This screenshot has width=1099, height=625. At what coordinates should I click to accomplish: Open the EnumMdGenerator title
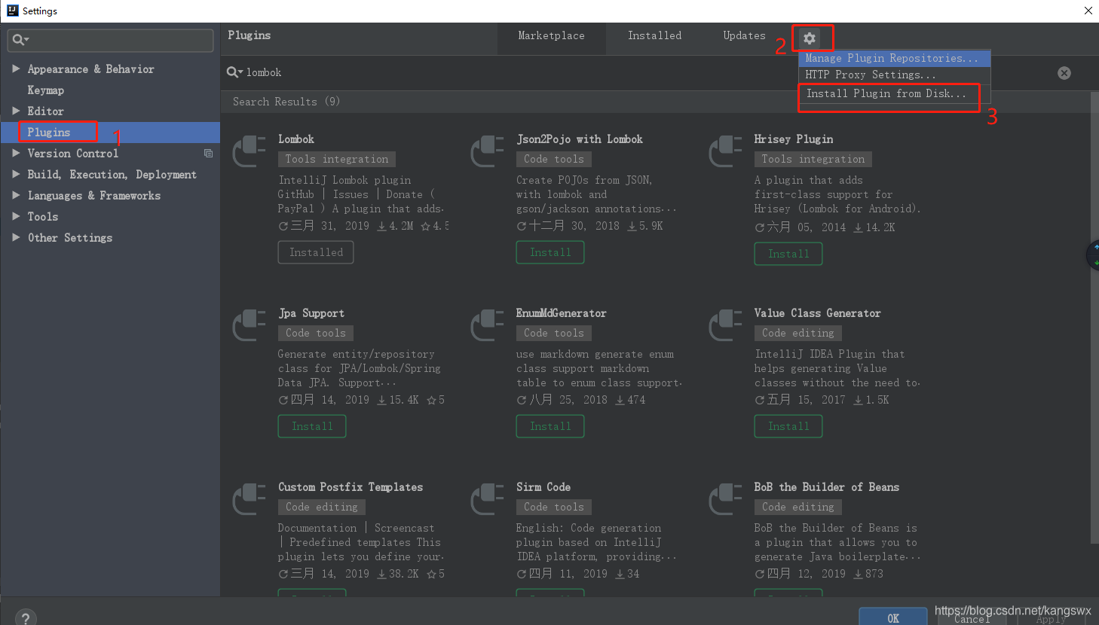tap(562, 313)
